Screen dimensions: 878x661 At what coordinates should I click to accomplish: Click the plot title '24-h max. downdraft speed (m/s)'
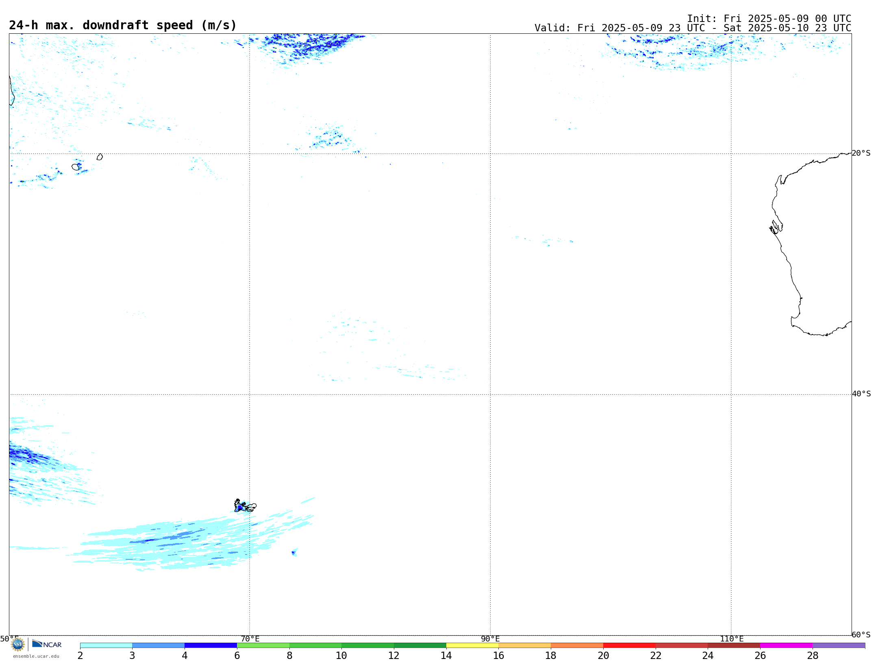tap(123, 25)
